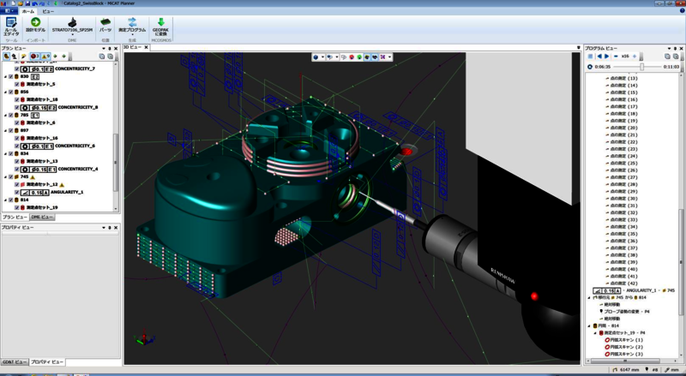Image resolution: width=686 pixels, height=376 pixels.
Task: Toggle checkbox for CONCENTRICITY_8
Action: (x=17, y=107)
